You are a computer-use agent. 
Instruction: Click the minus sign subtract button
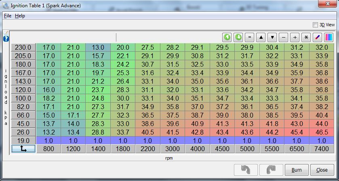(284, 37)
